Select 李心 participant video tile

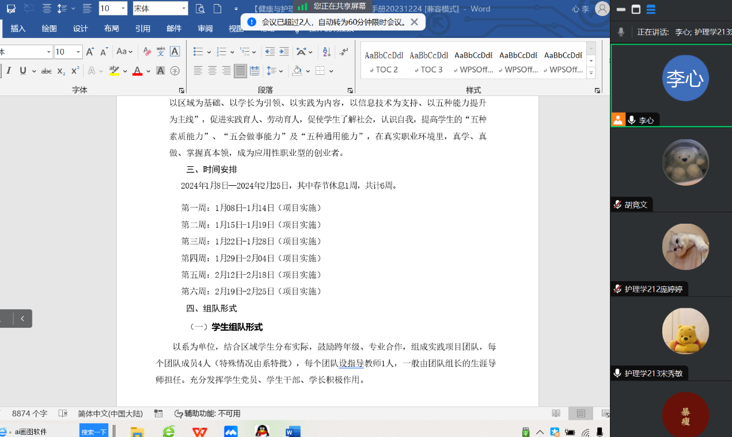671,86
